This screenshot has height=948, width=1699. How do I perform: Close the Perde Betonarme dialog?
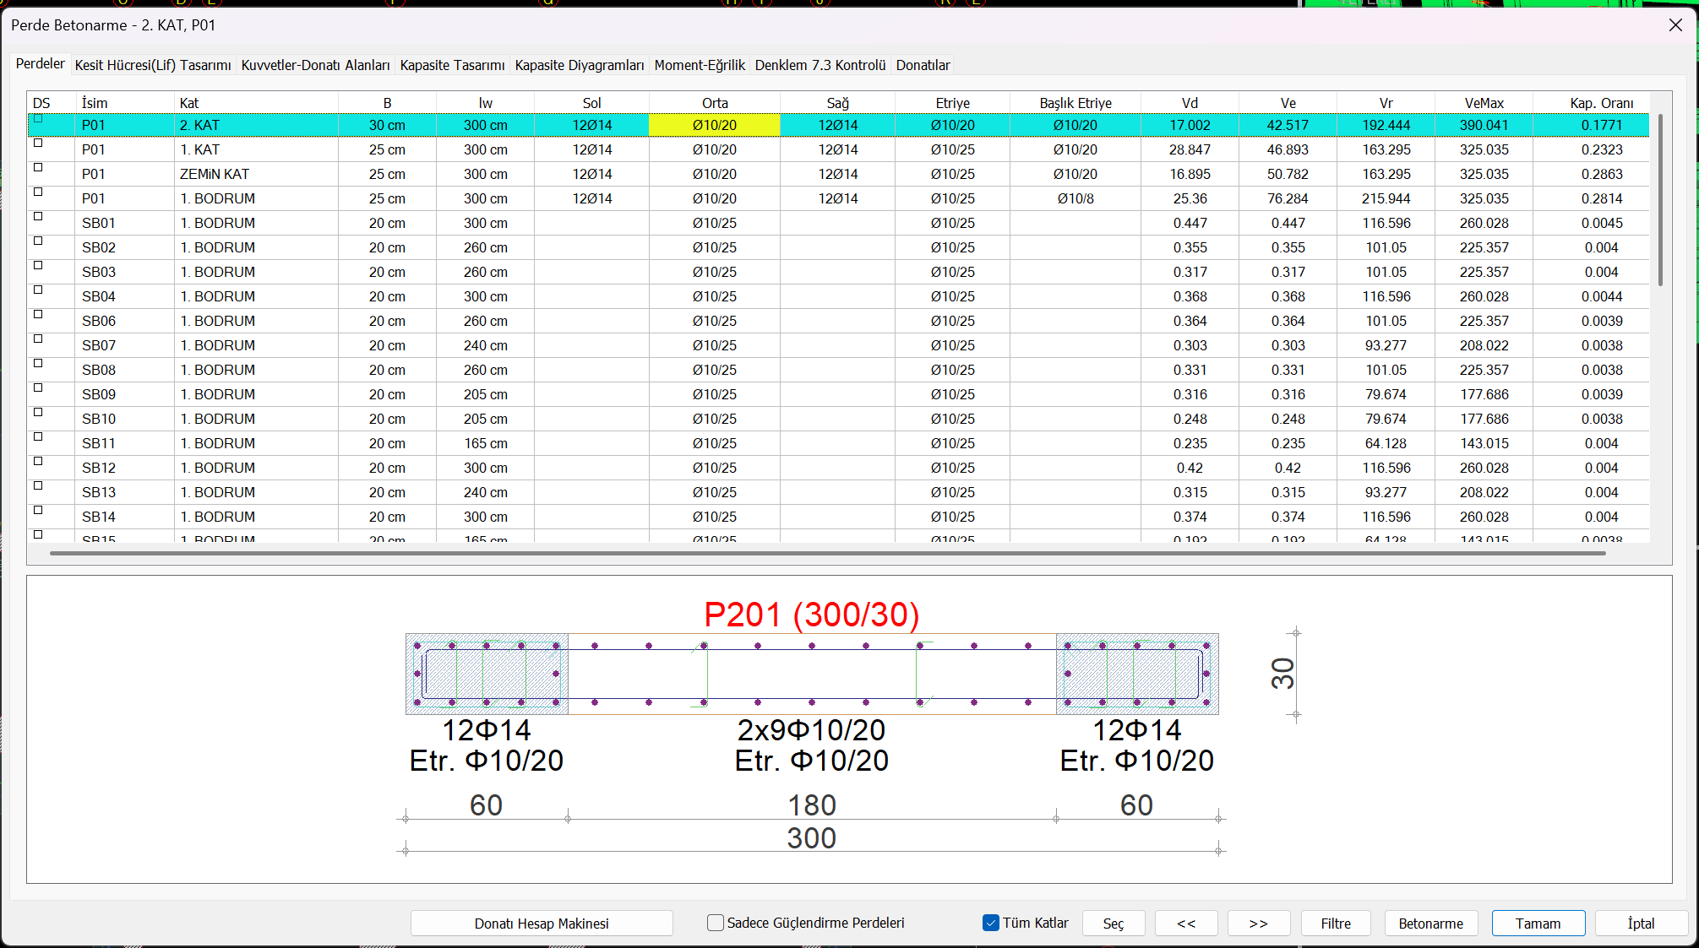tap(1675, 25)
